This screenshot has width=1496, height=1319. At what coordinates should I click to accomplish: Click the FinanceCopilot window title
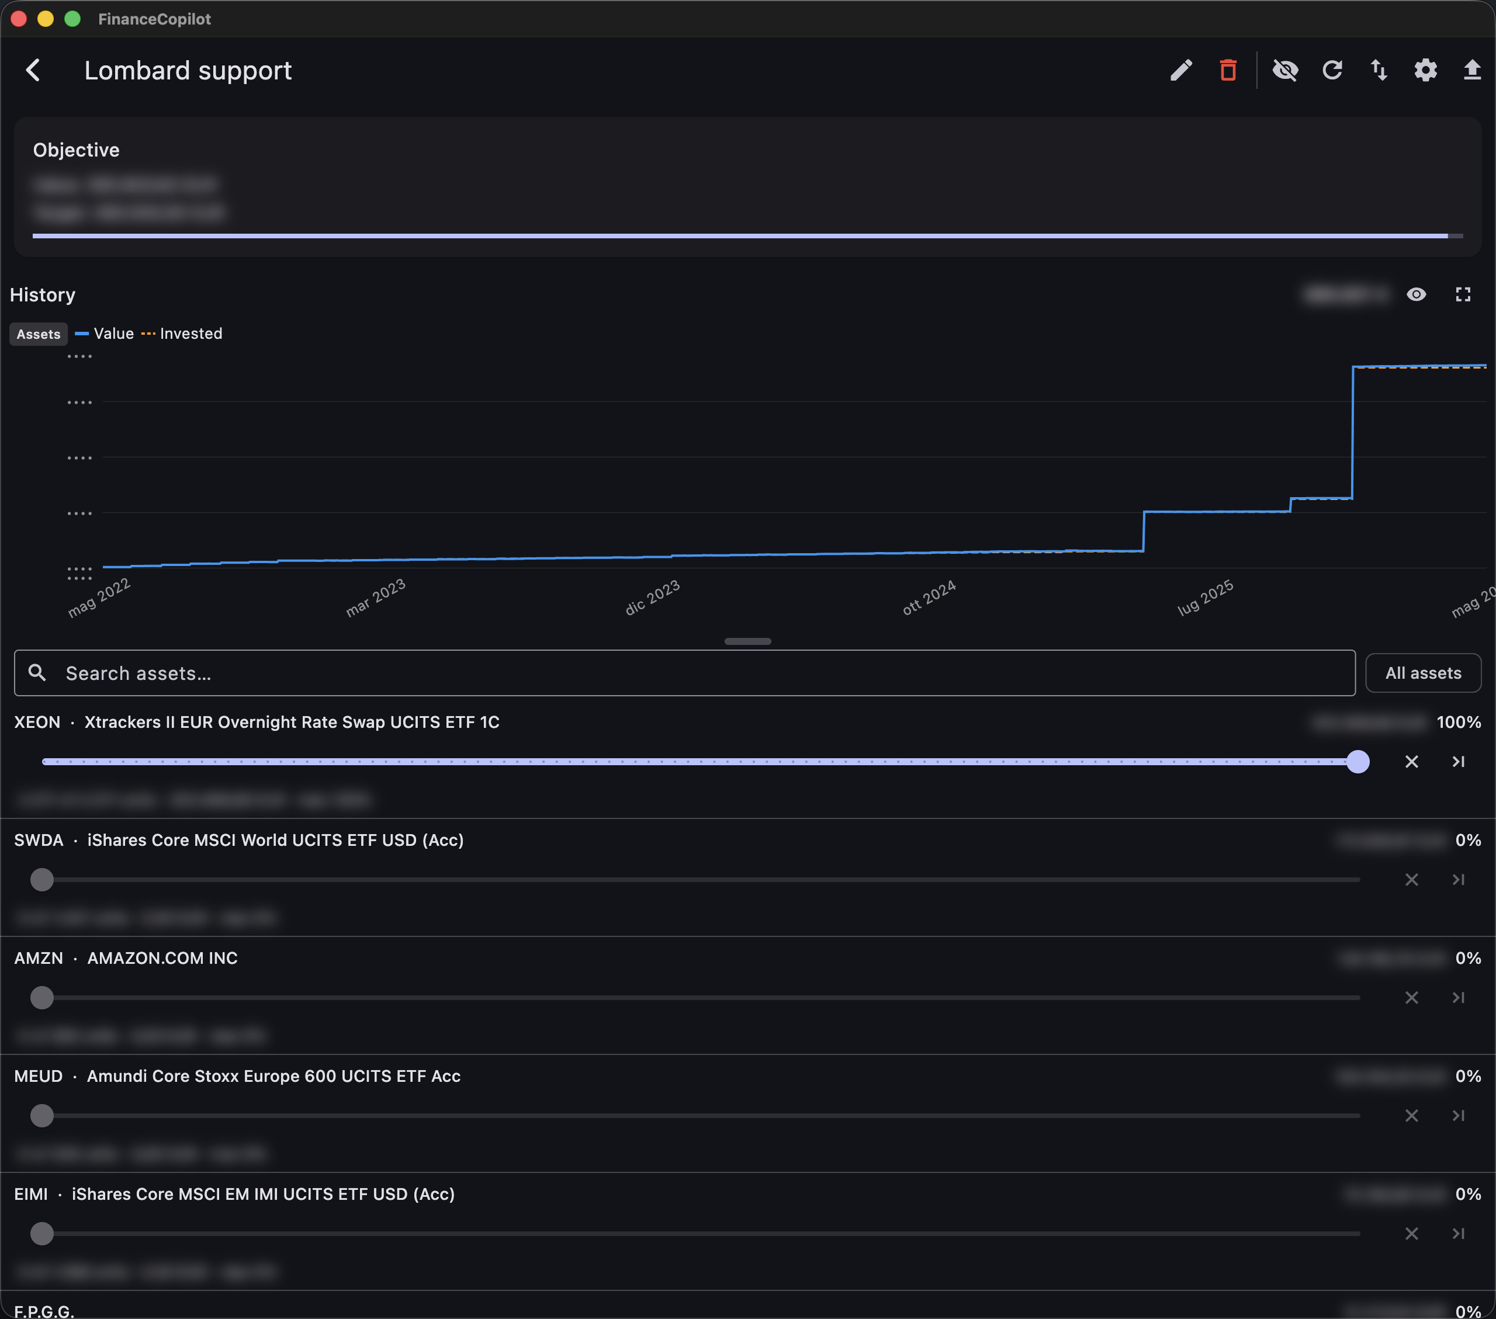tap(154, 19)
